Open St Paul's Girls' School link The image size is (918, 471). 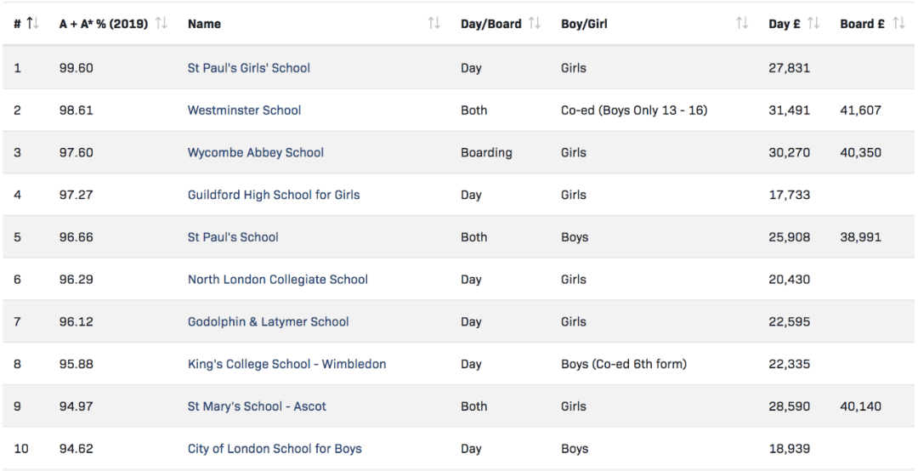coord(248,68)
